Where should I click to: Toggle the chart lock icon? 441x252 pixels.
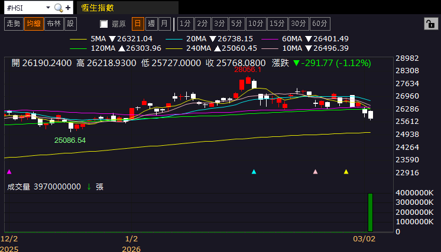(x=431, y=24)
